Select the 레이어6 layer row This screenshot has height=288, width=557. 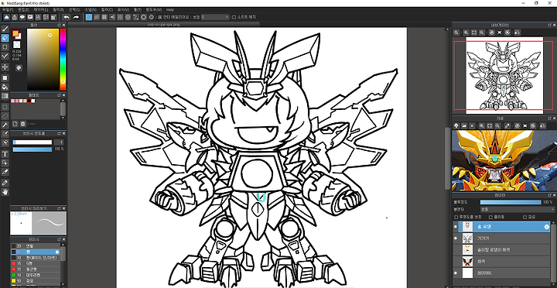click(x=501, y=273)
